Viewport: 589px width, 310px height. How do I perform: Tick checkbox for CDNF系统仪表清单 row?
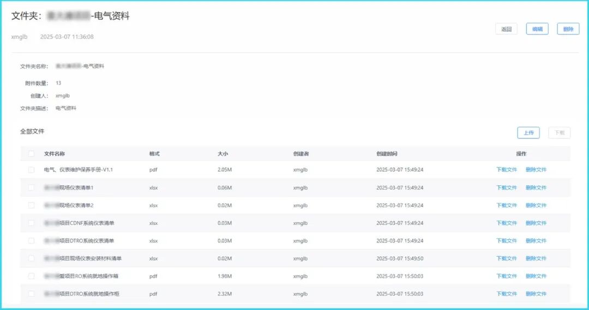(x=31, y=223)
